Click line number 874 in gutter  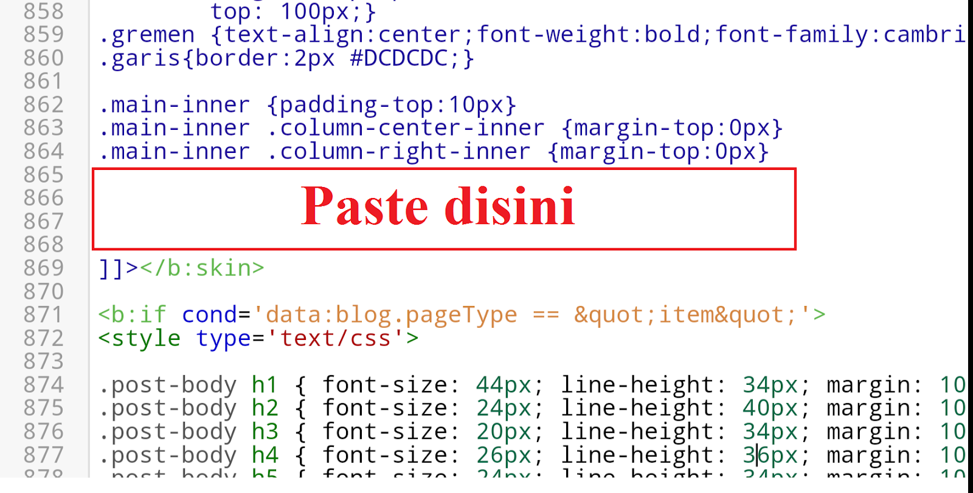point(44,385)
